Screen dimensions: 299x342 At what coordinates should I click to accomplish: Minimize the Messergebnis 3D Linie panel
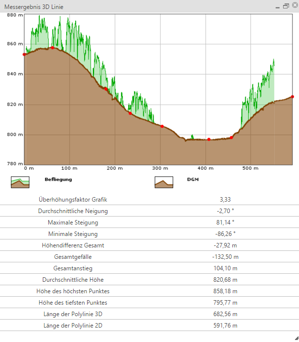click(x=277, y=6)
